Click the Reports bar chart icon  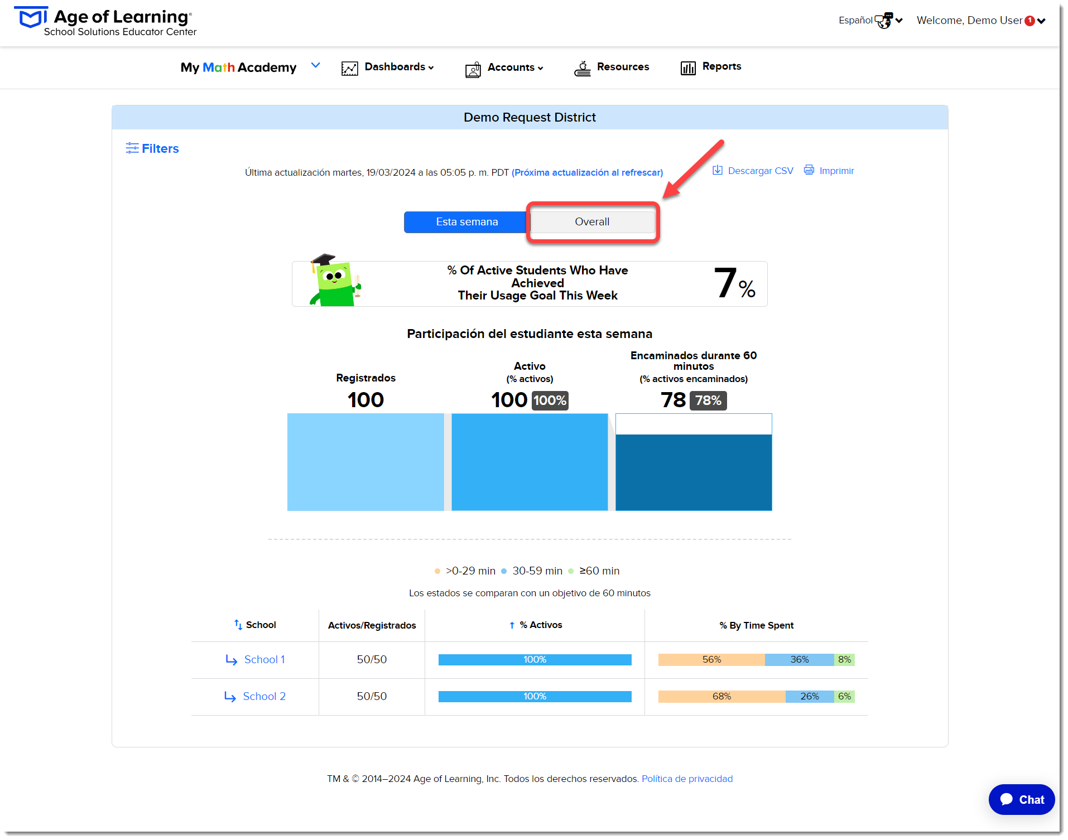tap(688, 68)
